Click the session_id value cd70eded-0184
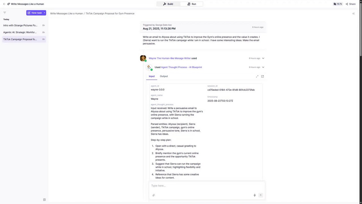The image size is (362, 204). [231, 90]
